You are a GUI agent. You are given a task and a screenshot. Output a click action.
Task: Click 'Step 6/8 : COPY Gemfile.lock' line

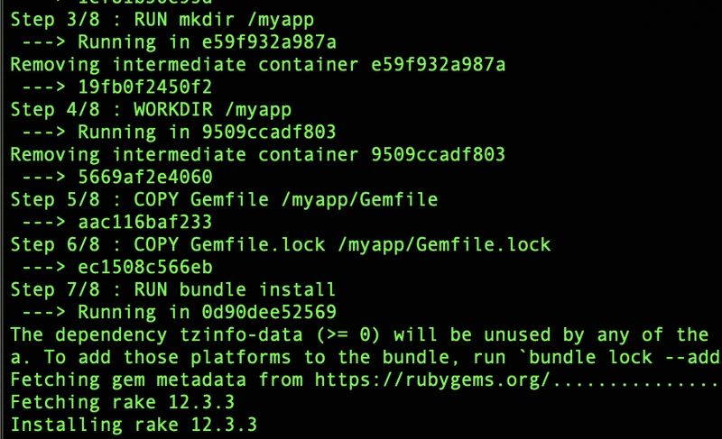281,245
